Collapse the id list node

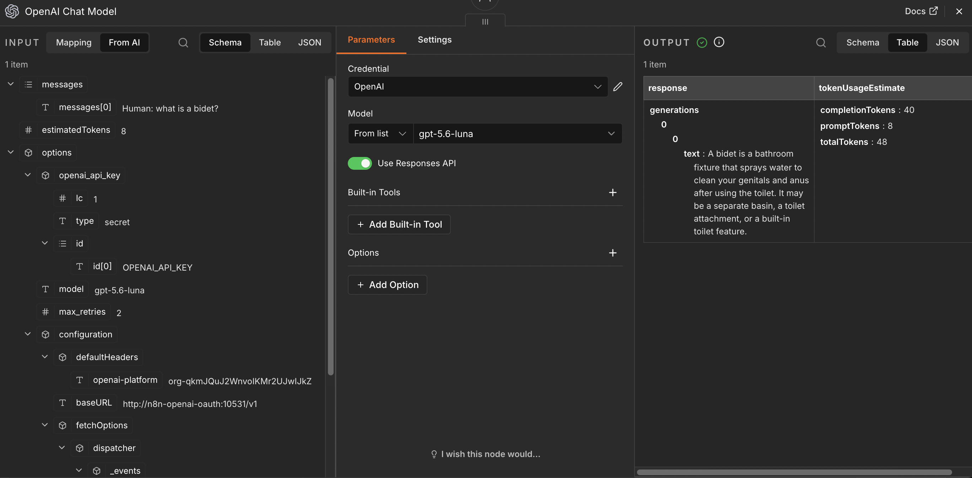click(x=44, y=243)
